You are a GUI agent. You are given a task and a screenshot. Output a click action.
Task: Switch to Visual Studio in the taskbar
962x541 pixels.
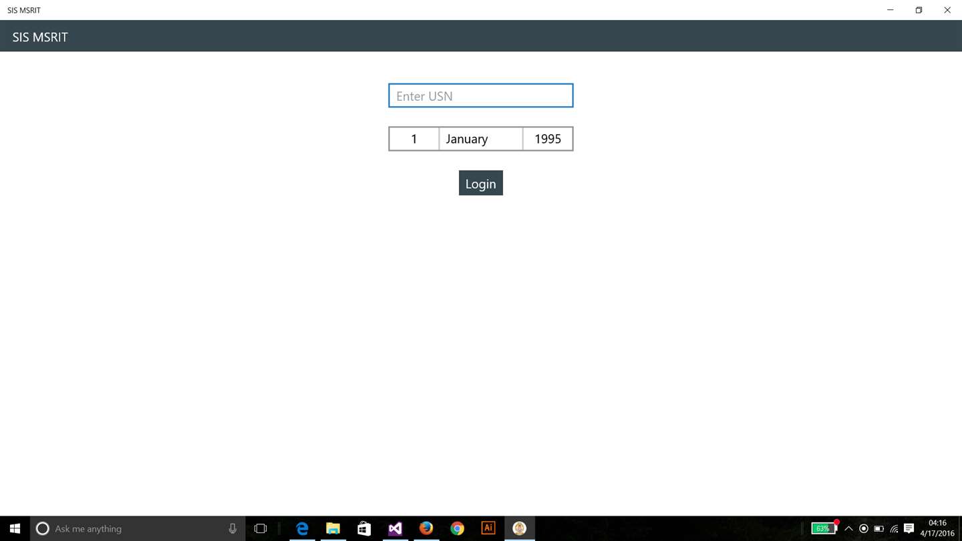[x=395, y=528]
